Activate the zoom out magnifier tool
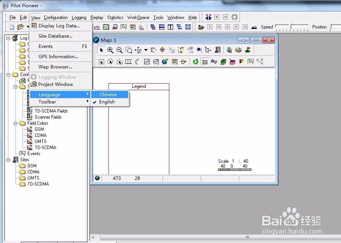The image size is (341, 243). click(x=119, y=50)
